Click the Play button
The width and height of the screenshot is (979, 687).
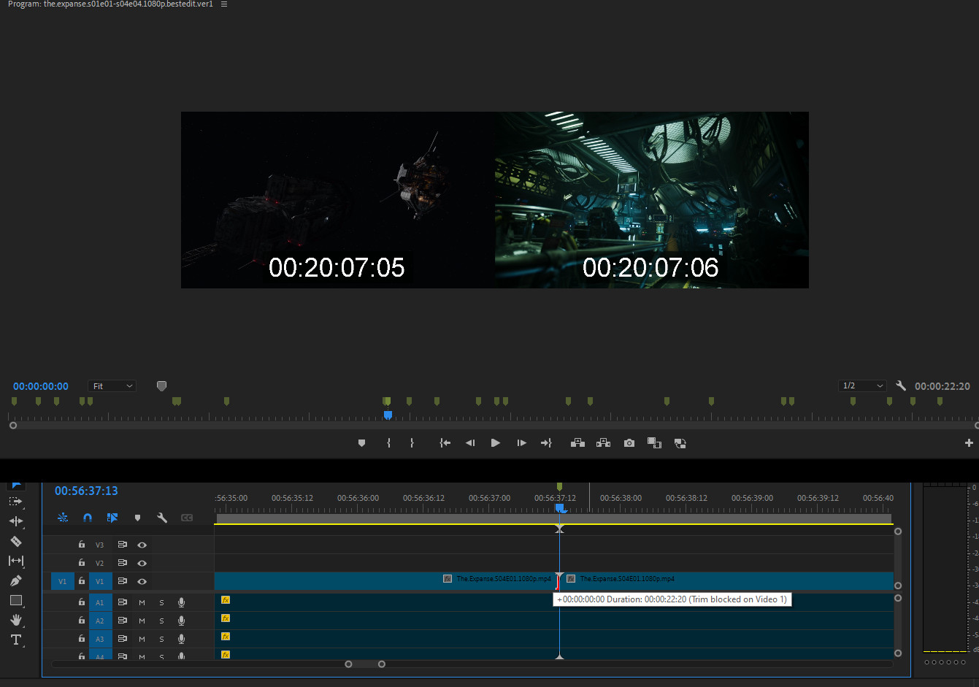pos(495,443)
